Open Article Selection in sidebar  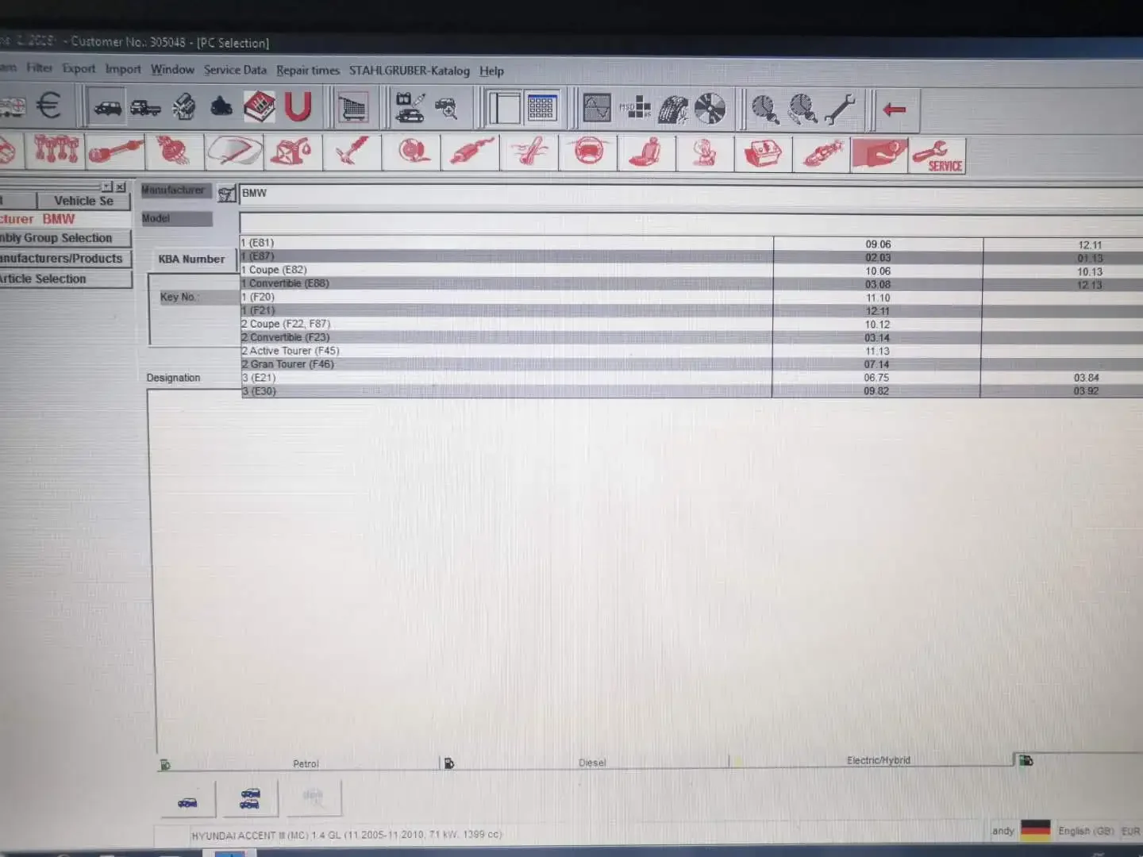coord(65,279)
